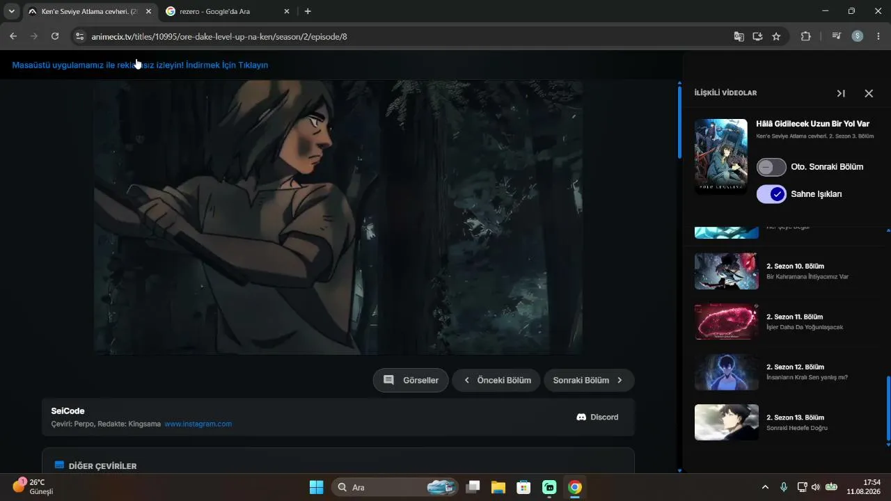Click the install app icon in address bar
The height and width of the screenshot is (501, 891).
(x=758, y=36)
